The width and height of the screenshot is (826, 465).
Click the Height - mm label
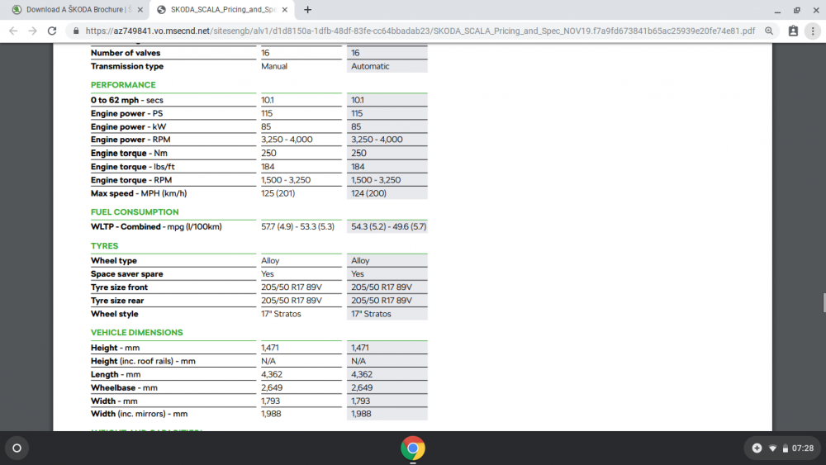tap(115, 348)
